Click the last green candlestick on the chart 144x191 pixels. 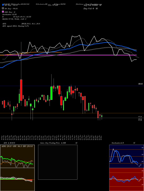(102, 116)
